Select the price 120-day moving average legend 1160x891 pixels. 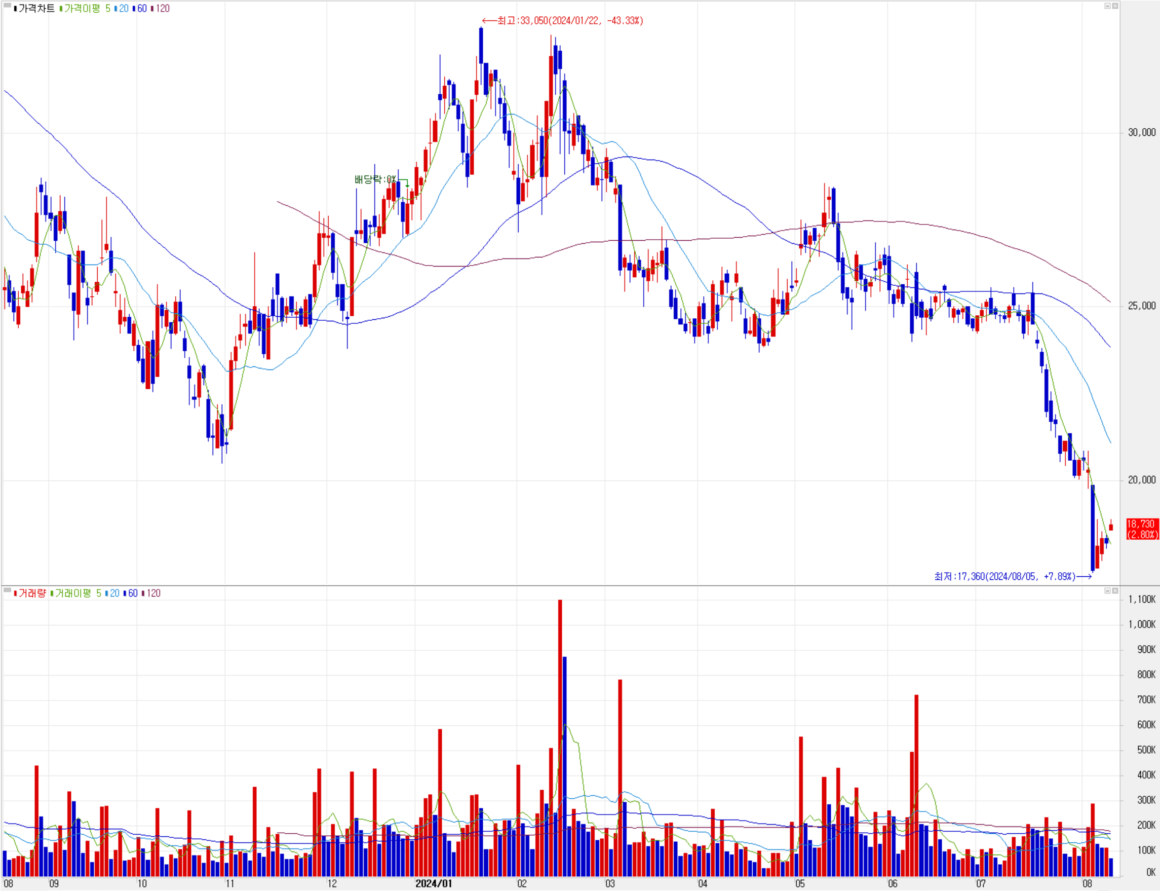tap(162, 9)
